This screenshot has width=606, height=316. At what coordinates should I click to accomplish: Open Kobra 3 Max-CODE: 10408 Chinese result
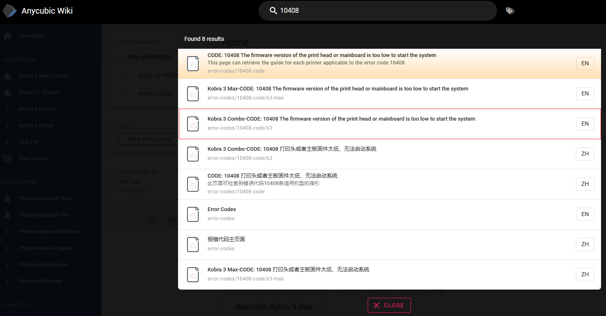pyautogui.click(x=390, y=275)
